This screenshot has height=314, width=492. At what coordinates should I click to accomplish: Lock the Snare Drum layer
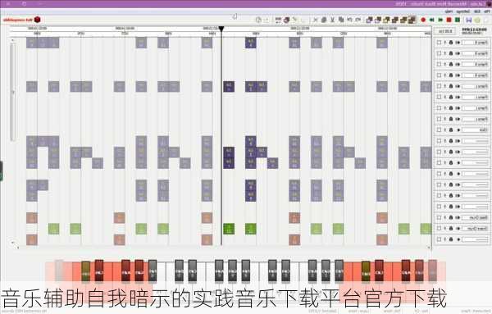[451, 229]
